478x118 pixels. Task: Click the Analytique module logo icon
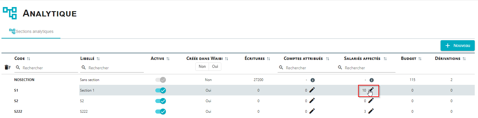(x=10, y=13)
